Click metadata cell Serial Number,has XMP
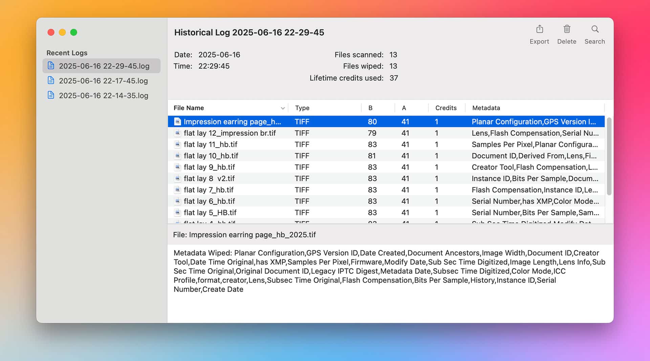This screenshot has height=361, width=650. 536,201
